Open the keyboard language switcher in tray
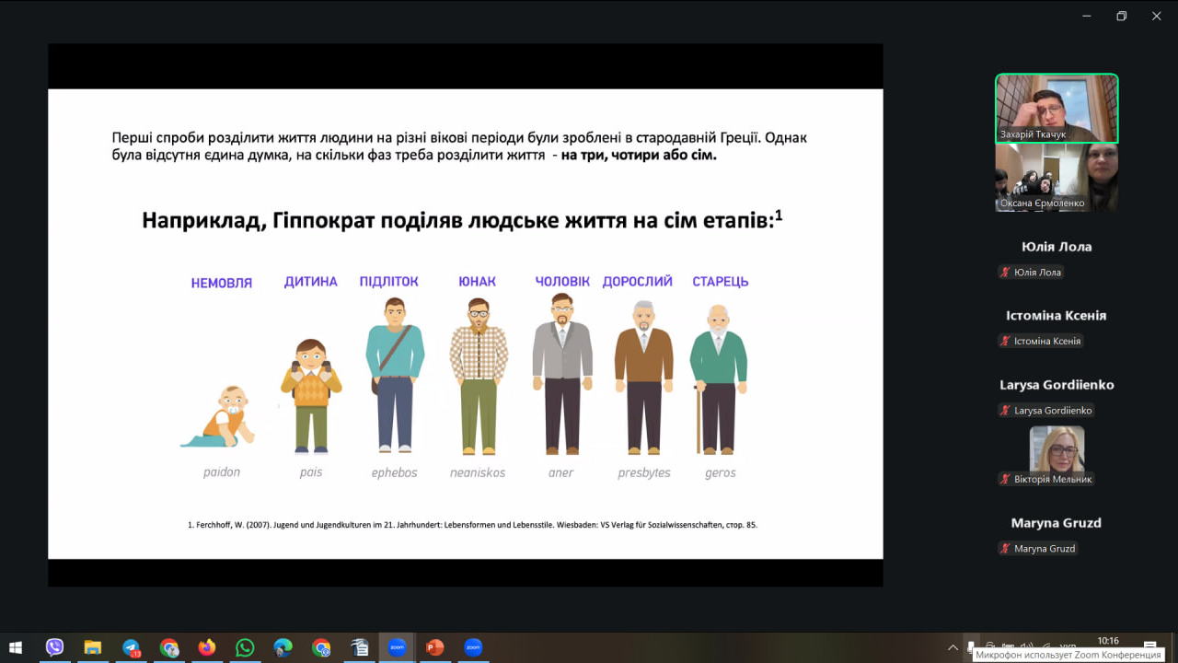The width and height of the screenshot is (1178, 663). pos(1068,646)
